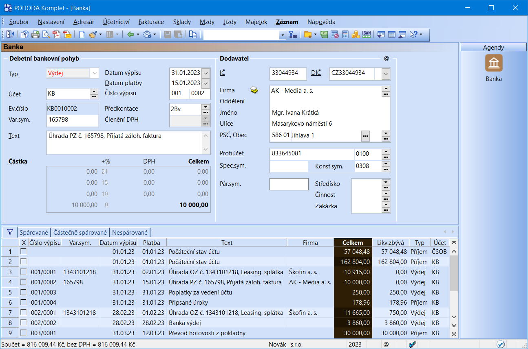Tick the checkbox for Převod hotovosti z pokladny row
Screen dimensions: 528x349
(24, 333)
